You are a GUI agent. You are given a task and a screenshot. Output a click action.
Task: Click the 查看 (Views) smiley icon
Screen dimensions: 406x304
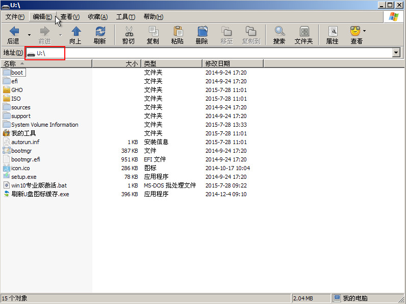click(355, 31)
